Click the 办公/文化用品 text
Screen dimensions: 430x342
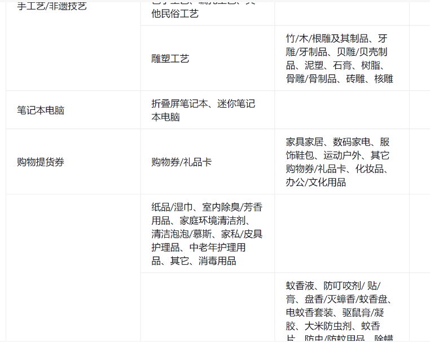316,183
